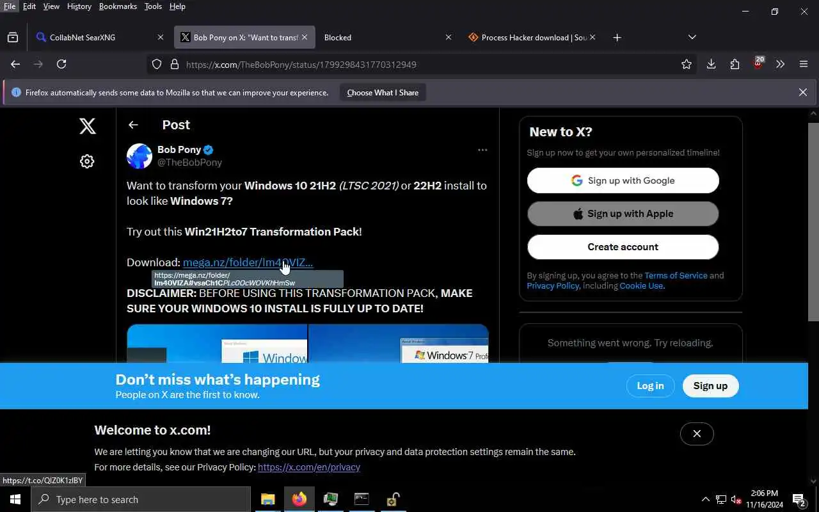Close Process Hacker download tab
The width and height of the screenshot is (819, 512).
(x=592, y=38)
